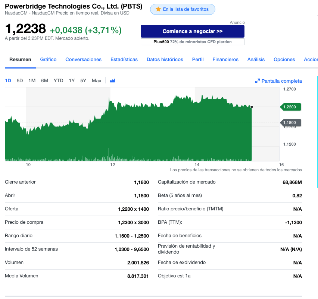The image size is (318, 299).
Task: Click the 'Abrir' row label
Action: click(x=10, y=195)
